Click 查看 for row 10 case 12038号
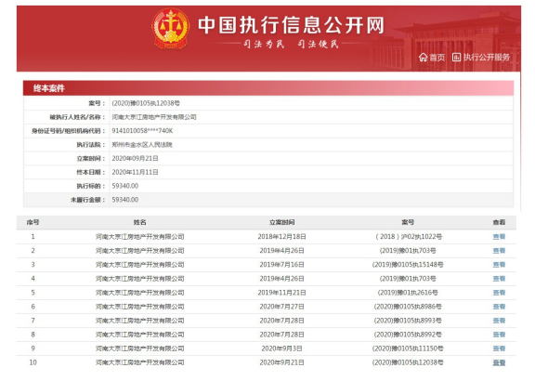This screenshot has width=535, height=381. tap(499, 362)
